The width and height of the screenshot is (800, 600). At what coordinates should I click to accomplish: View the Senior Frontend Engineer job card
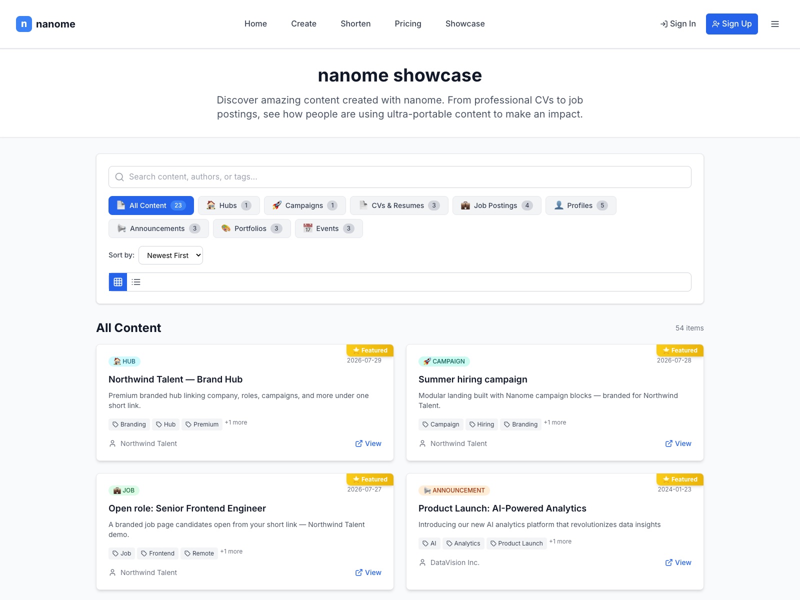point(368,572)
